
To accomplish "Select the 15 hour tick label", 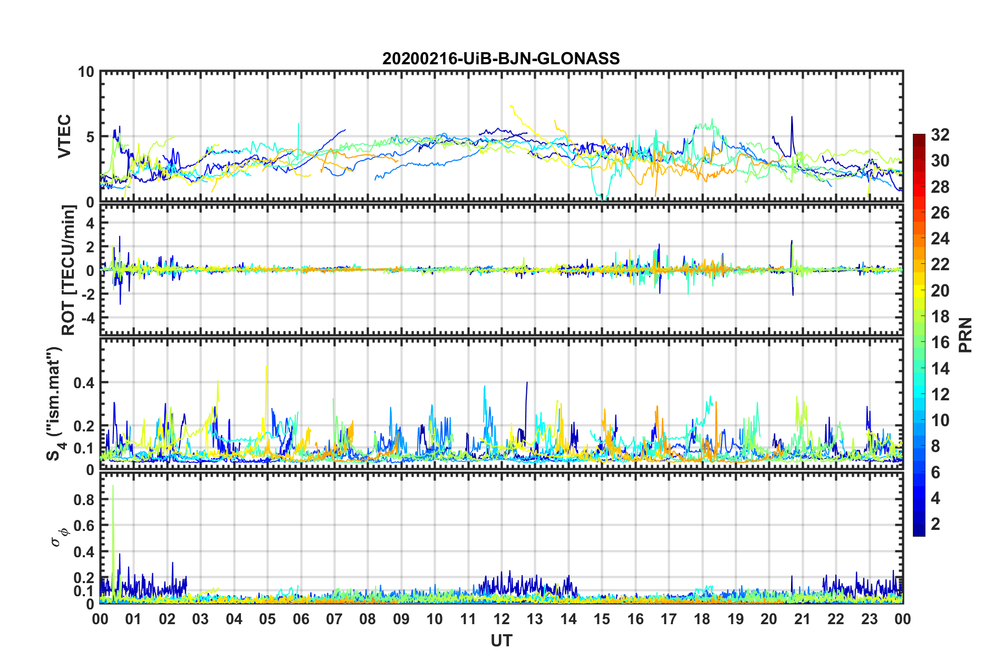I will (x=602, y=619).
